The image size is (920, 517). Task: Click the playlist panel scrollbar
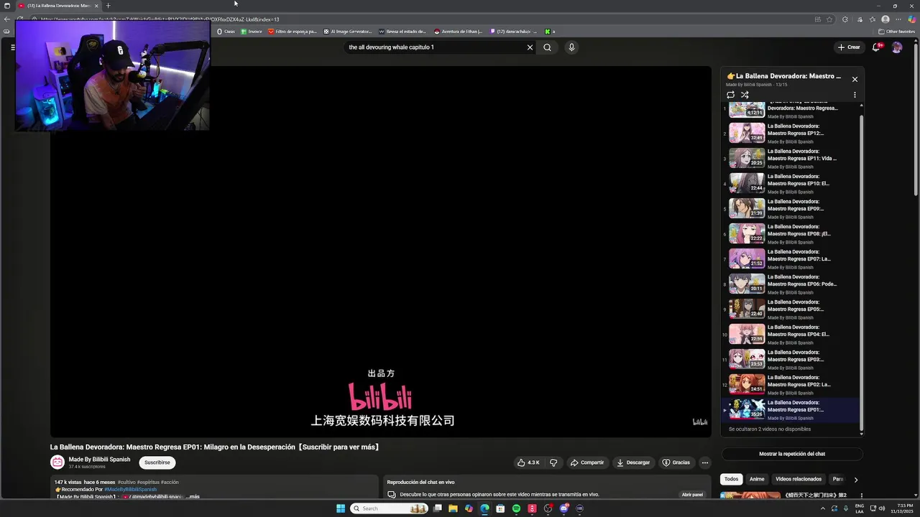[861, 273]
